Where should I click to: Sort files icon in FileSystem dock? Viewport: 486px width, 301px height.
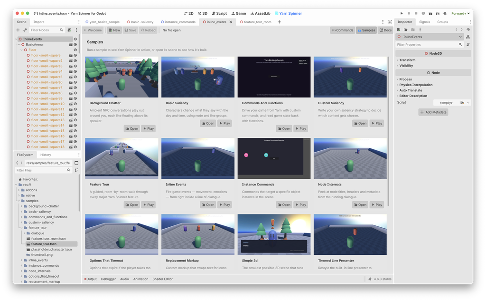point(76,170)
